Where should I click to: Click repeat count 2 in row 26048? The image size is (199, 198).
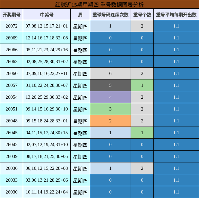(x=142, y=121)
